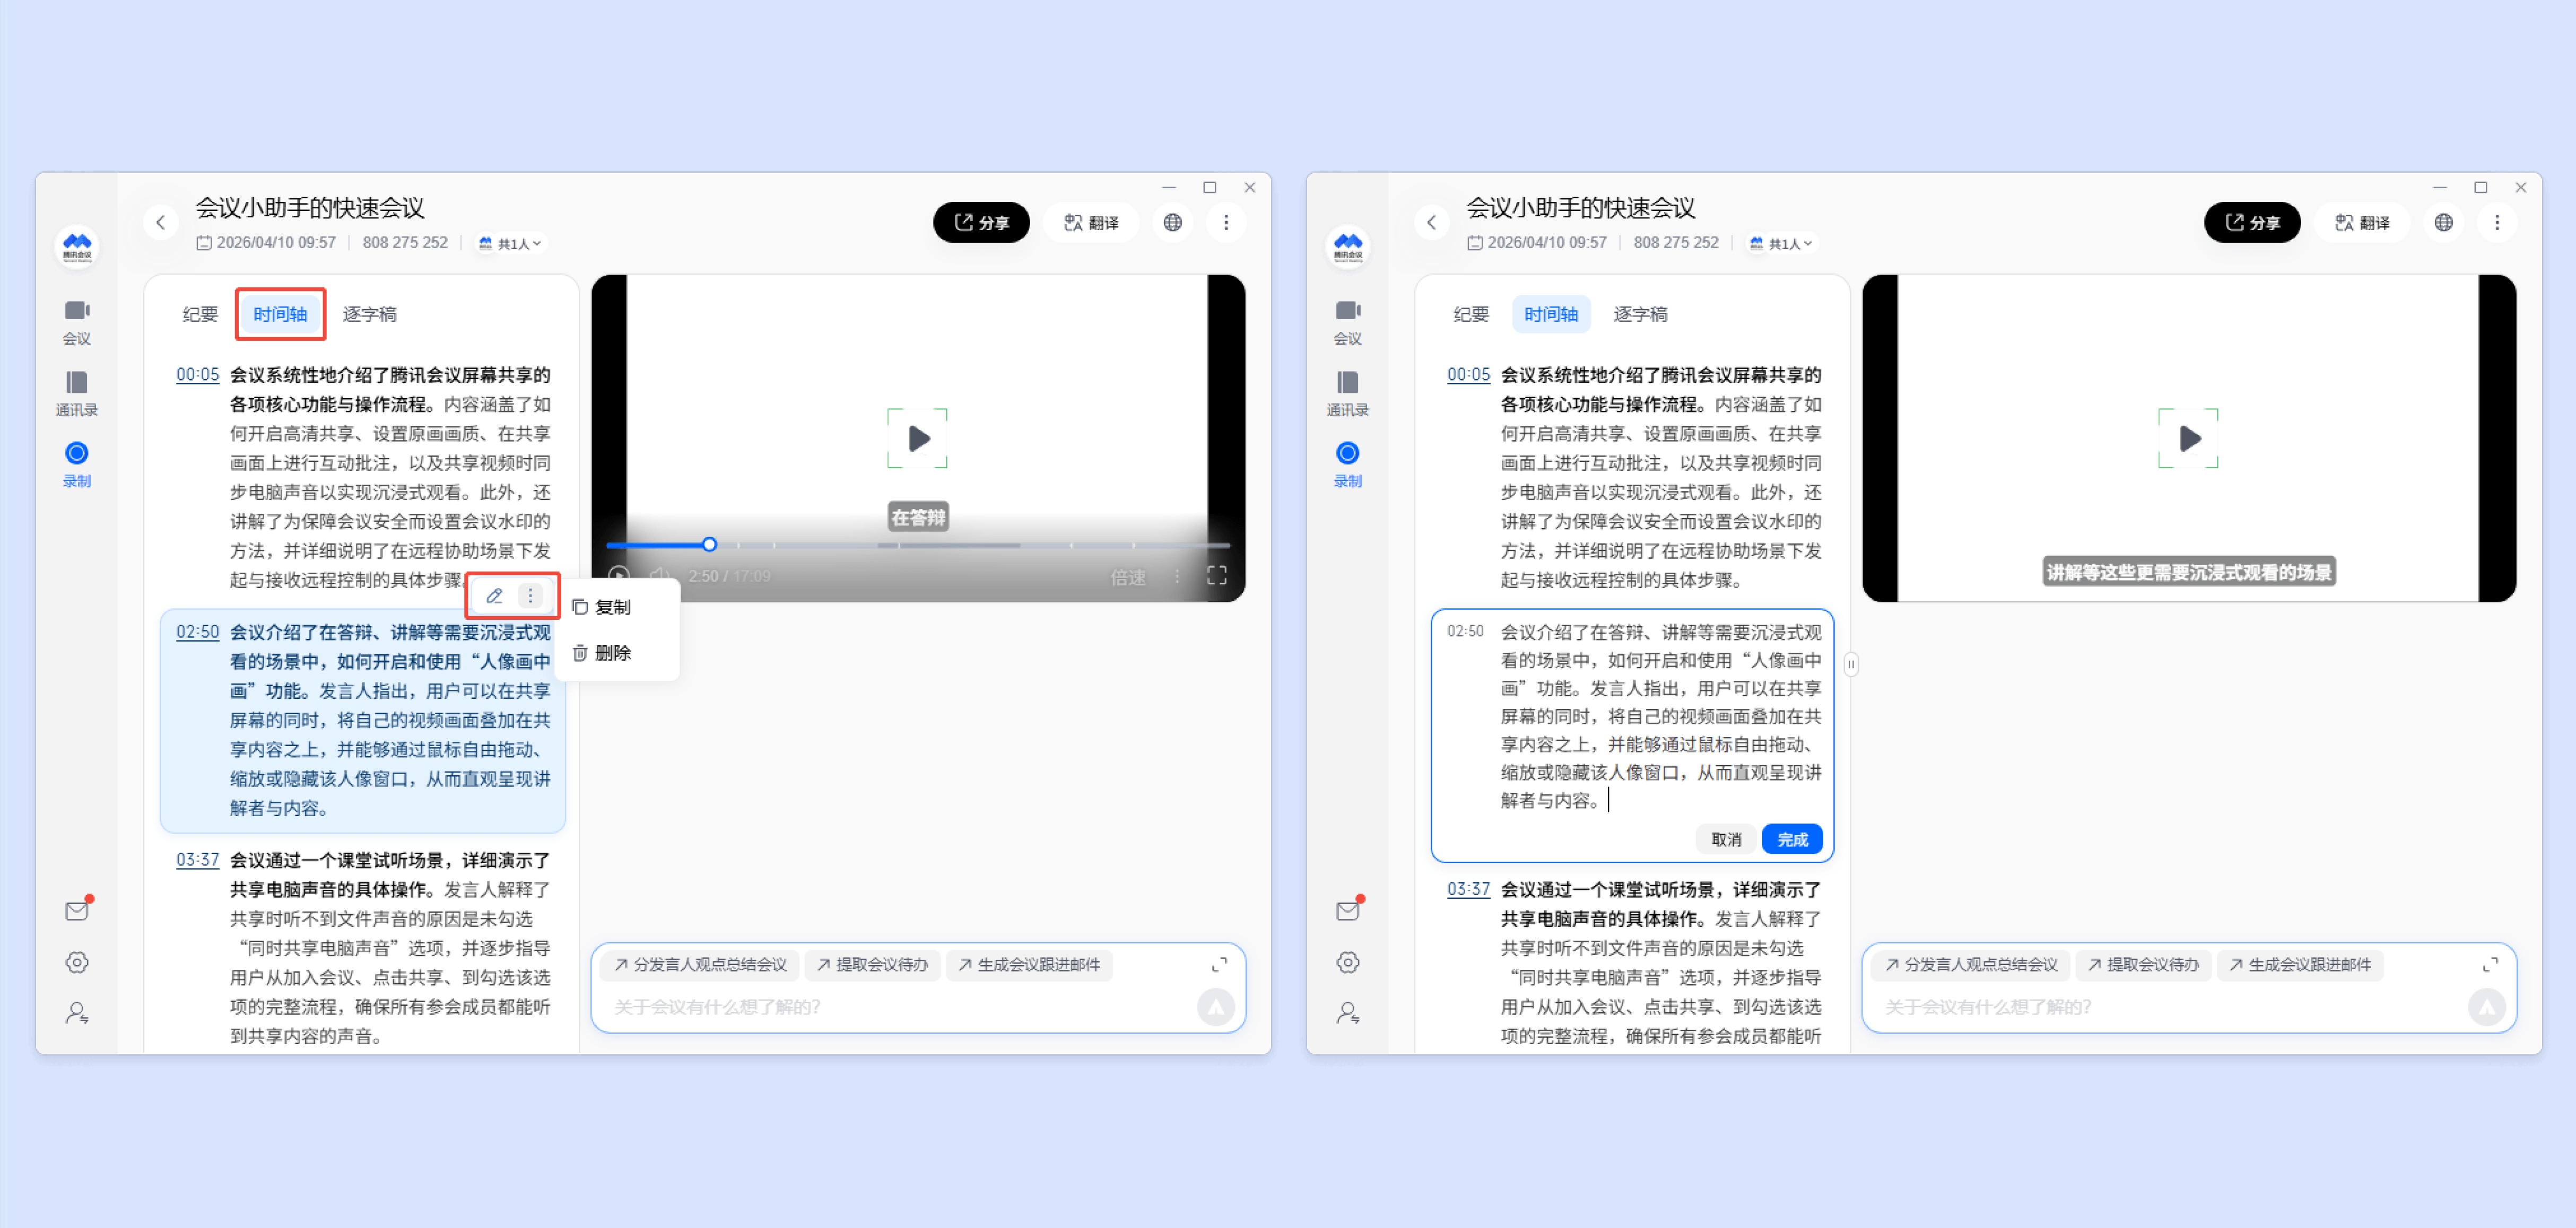Viewport: 2576px width, 1228px height.
Task: Click the video progress bar slider handle
Action: [x=709, y=545]
